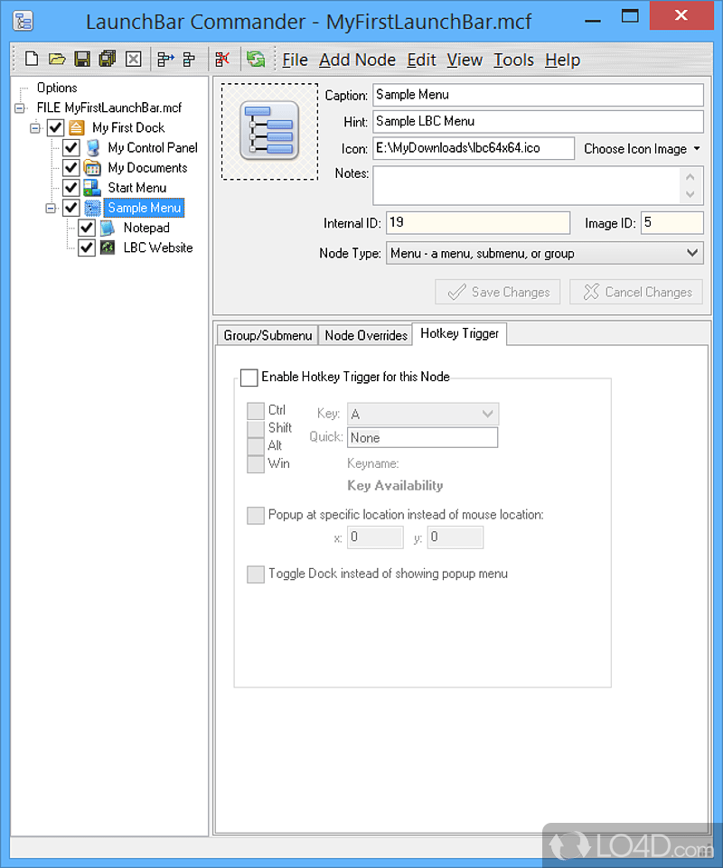Viewport: 723px width, 868px height.
Task: Open the View menu
Action: (x=465, y=60)
